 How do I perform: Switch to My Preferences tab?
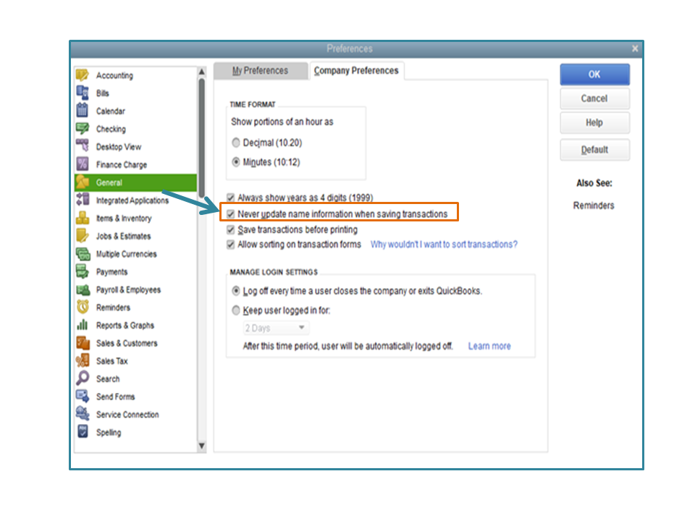tap(260, 71)
